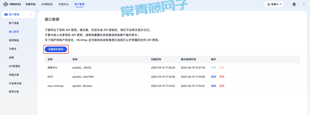Open 充值记录 in the sidebar
310x115 pixels.
[x=14, y=75]
